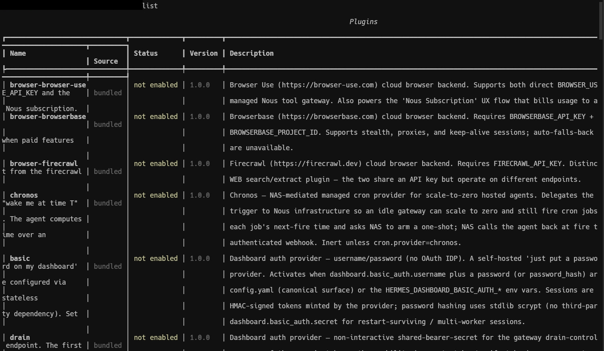This screenshot has height=351, width=604.
Task: Click version 1.0.0 of basic
Action: (200, 259)
